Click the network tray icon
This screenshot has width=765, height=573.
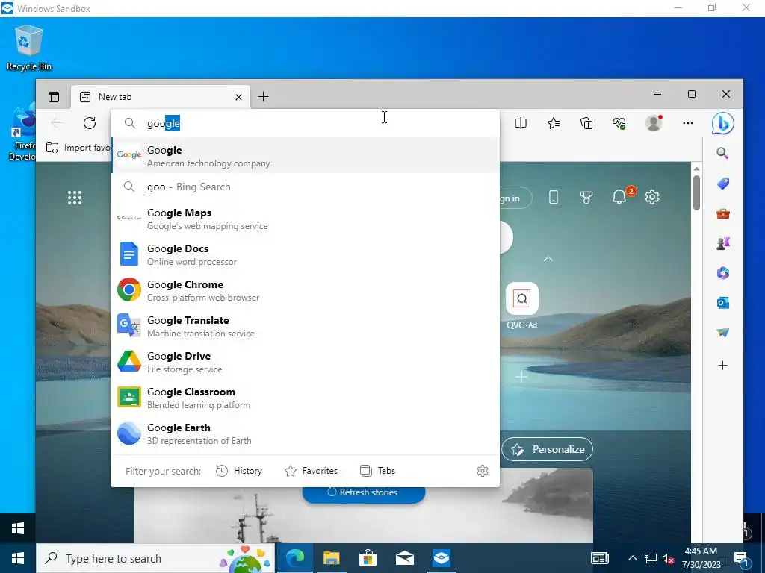[651, 558]
